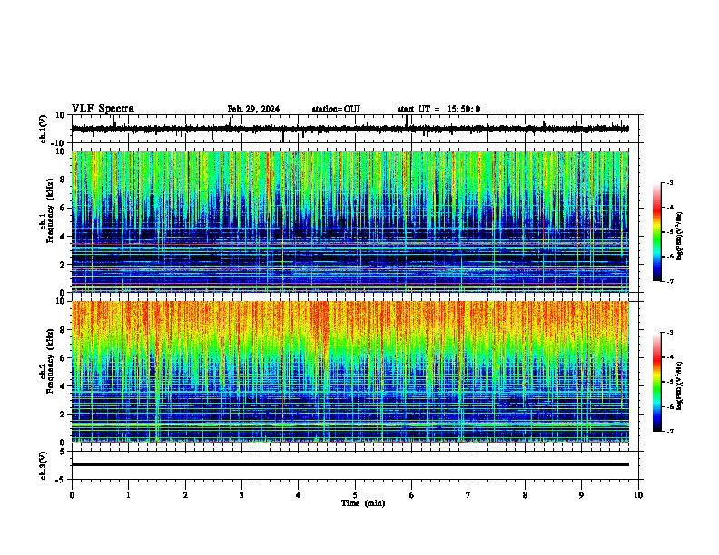This screenshot has height=555, width=719.
Task: Click the time axis tick label 0
Action: pos(72,494)
